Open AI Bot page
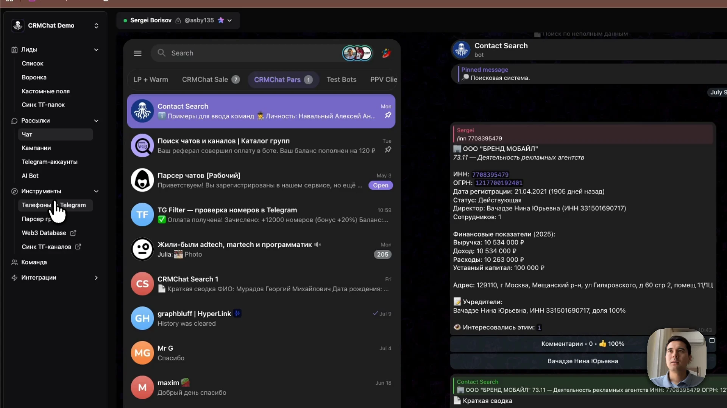Screen dimensions: 727x408 pyautogui.click(x=30, y=176)
